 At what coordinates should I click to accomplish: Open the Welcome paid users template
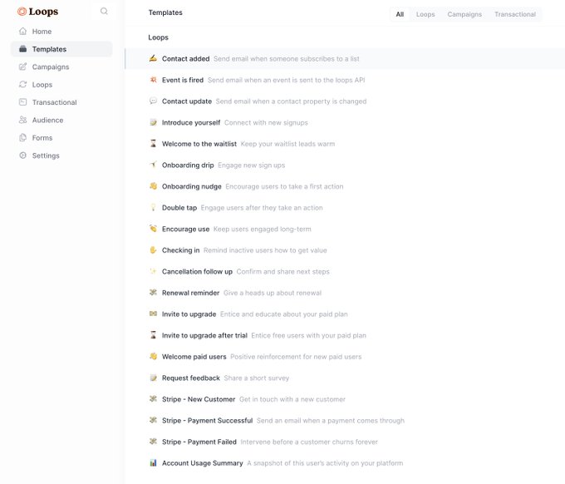coord(345,356)
